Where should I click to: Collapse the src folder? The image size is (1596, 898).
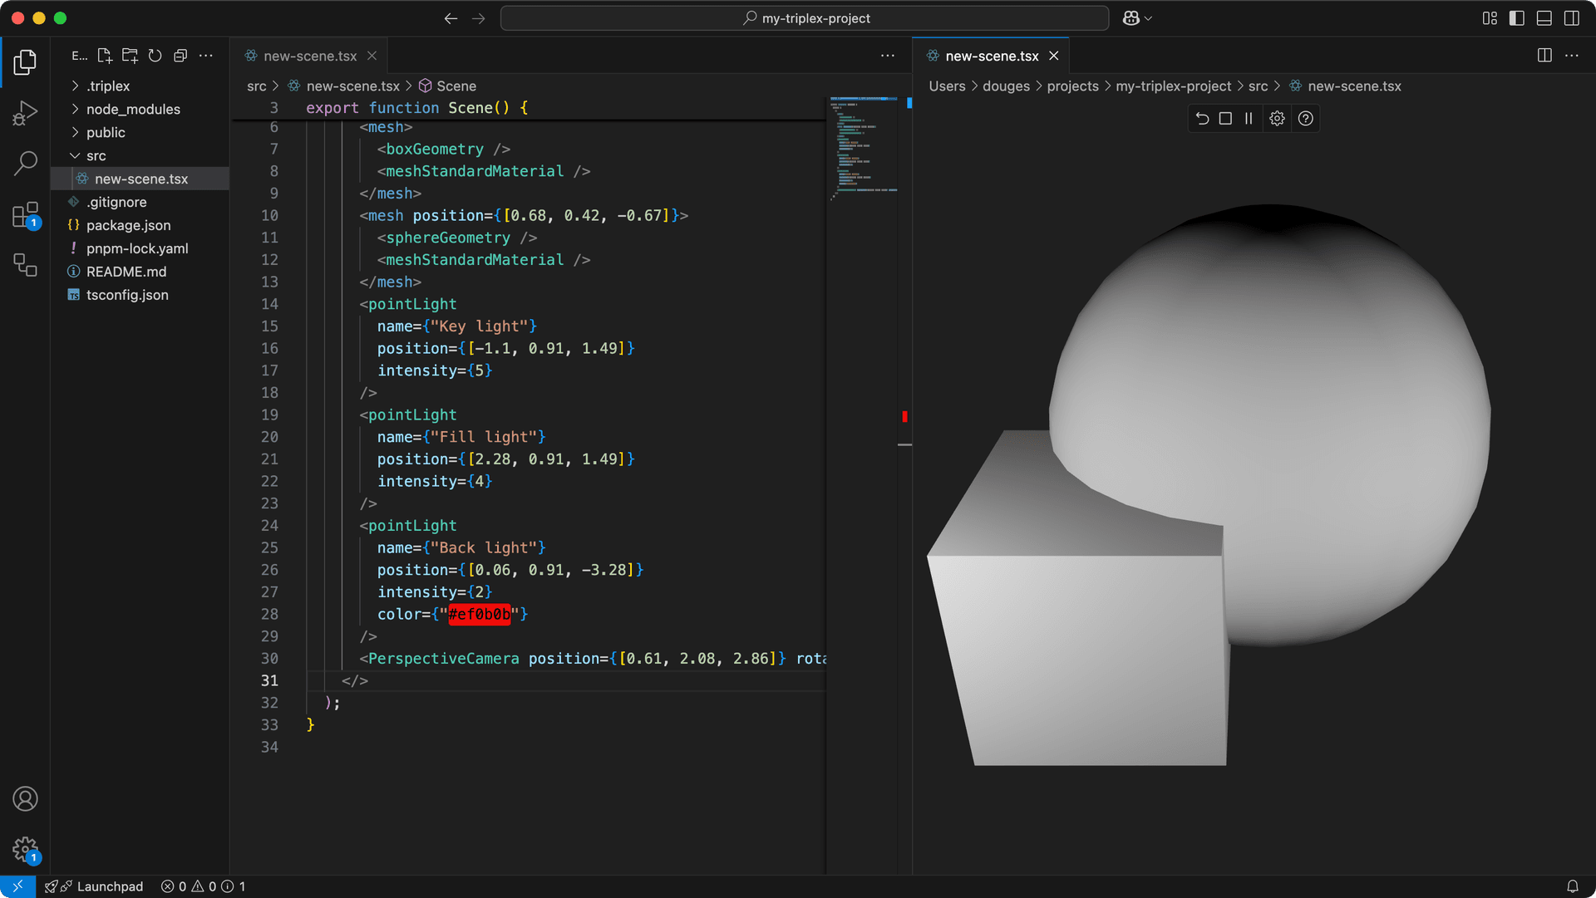point(96,155)
